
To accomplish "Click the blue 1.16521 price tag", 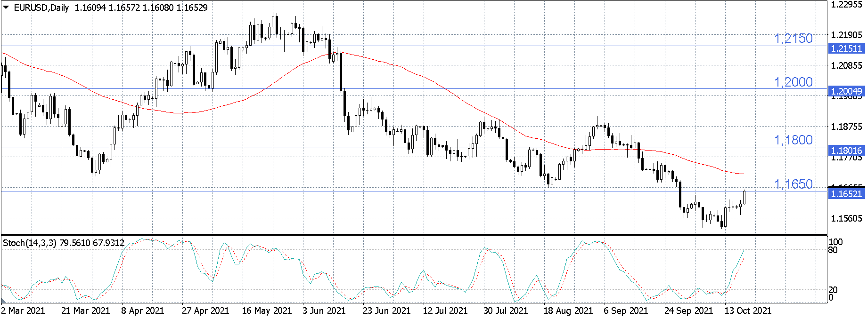I will [846, 194].
